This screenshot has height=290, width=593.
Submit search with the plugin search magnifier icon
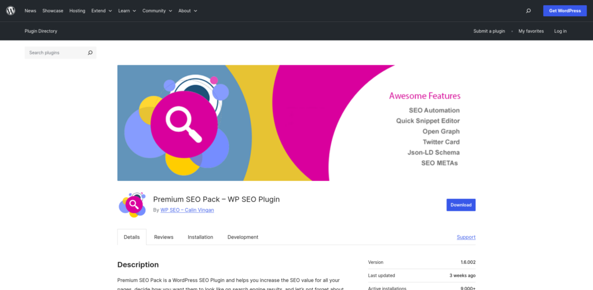90,53
